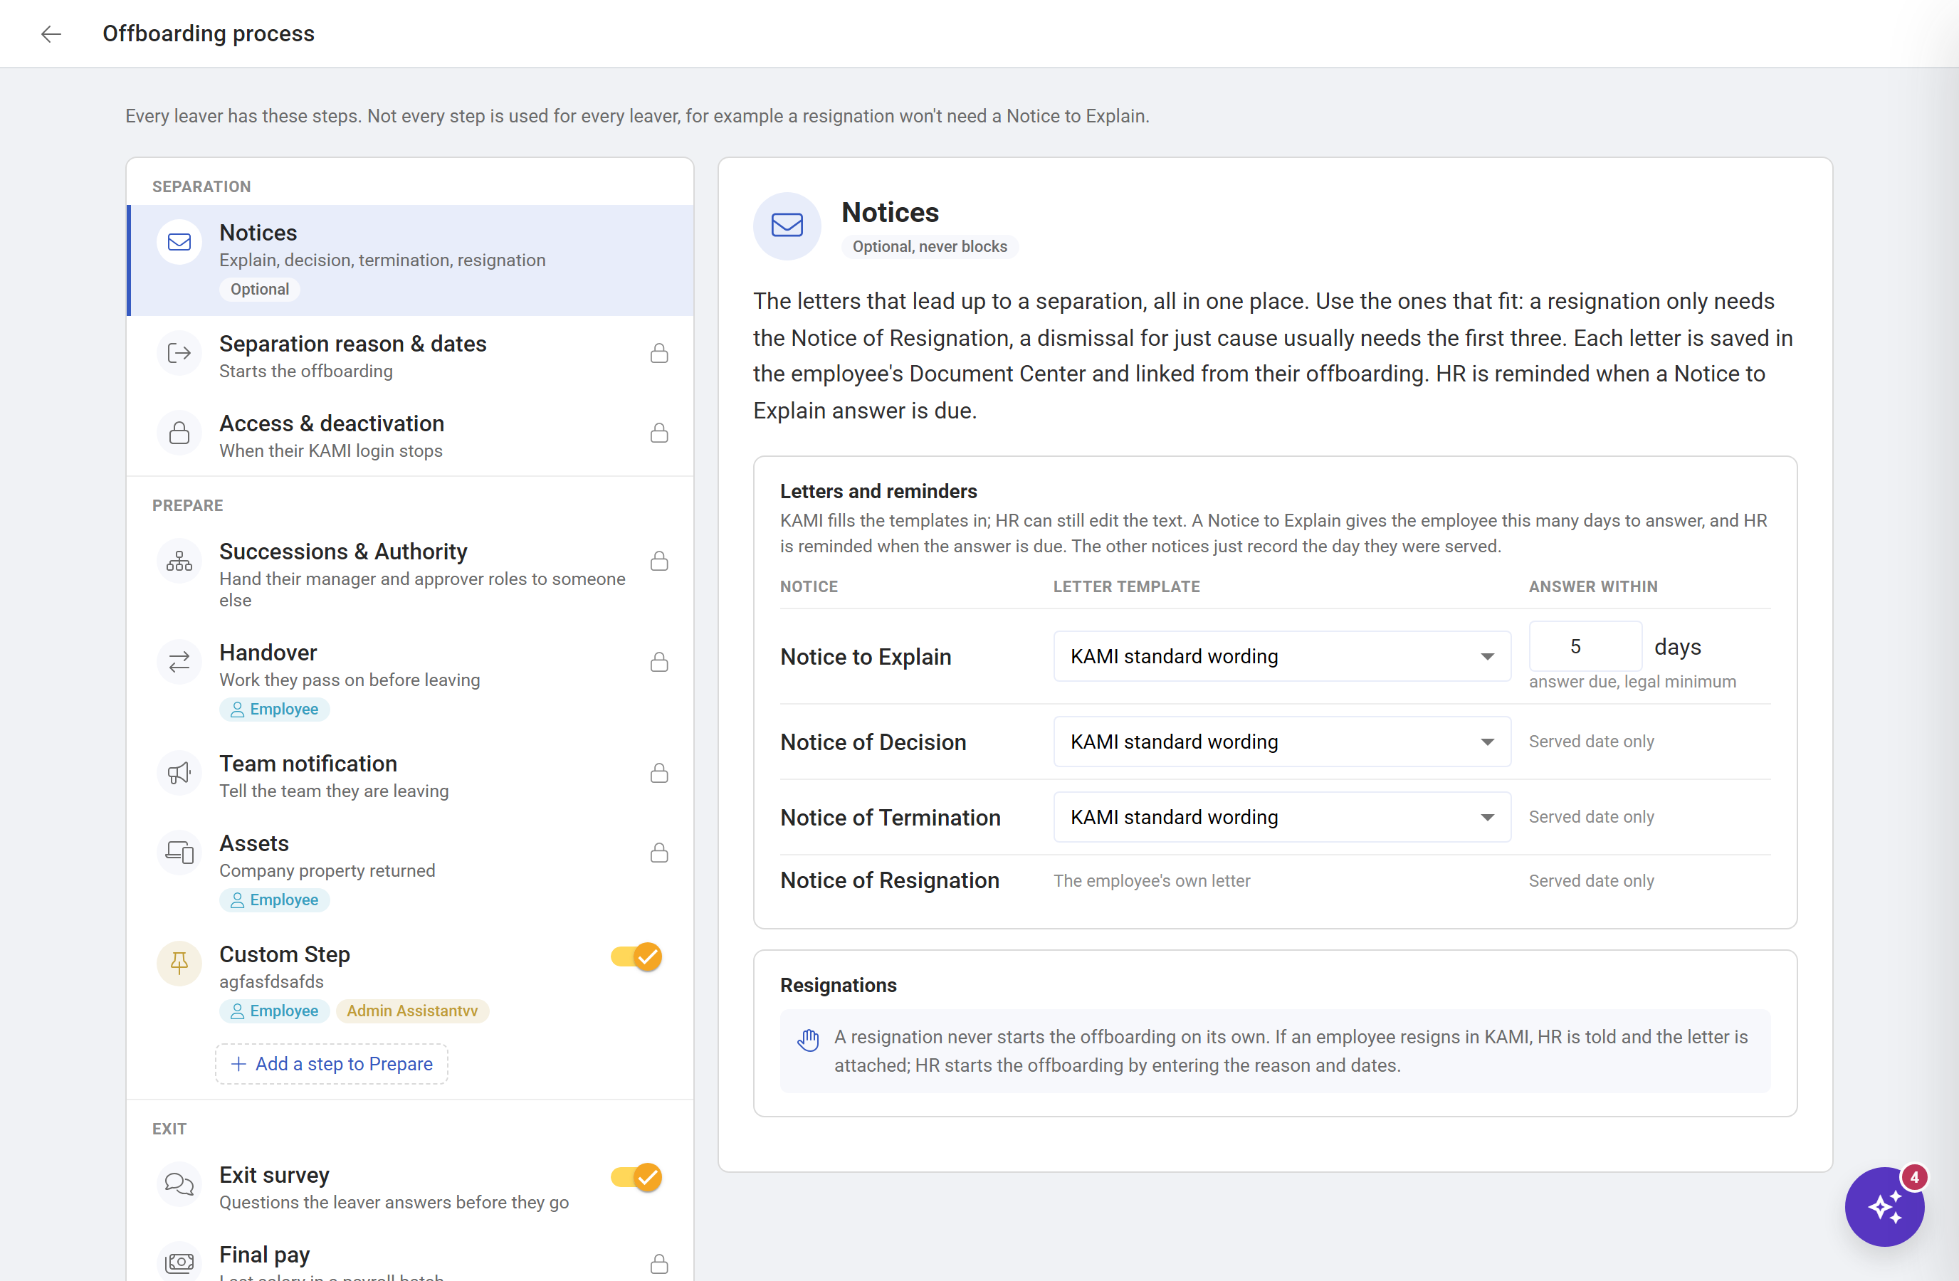Click the Optional badge under Notices

(259, 290)
